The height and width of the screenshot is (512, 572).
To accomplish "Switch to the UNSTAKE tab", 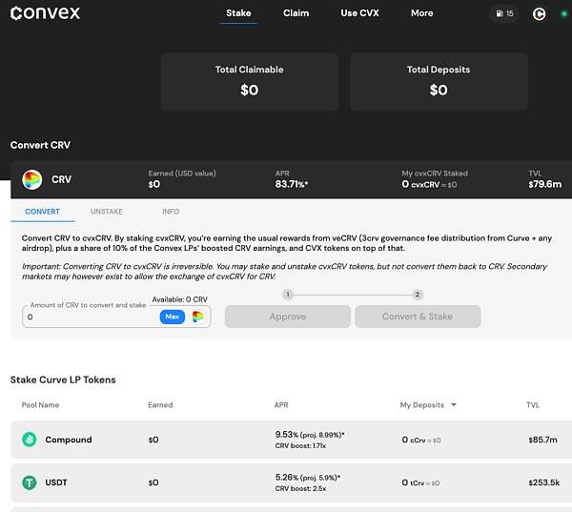I will tap(107, 212).
